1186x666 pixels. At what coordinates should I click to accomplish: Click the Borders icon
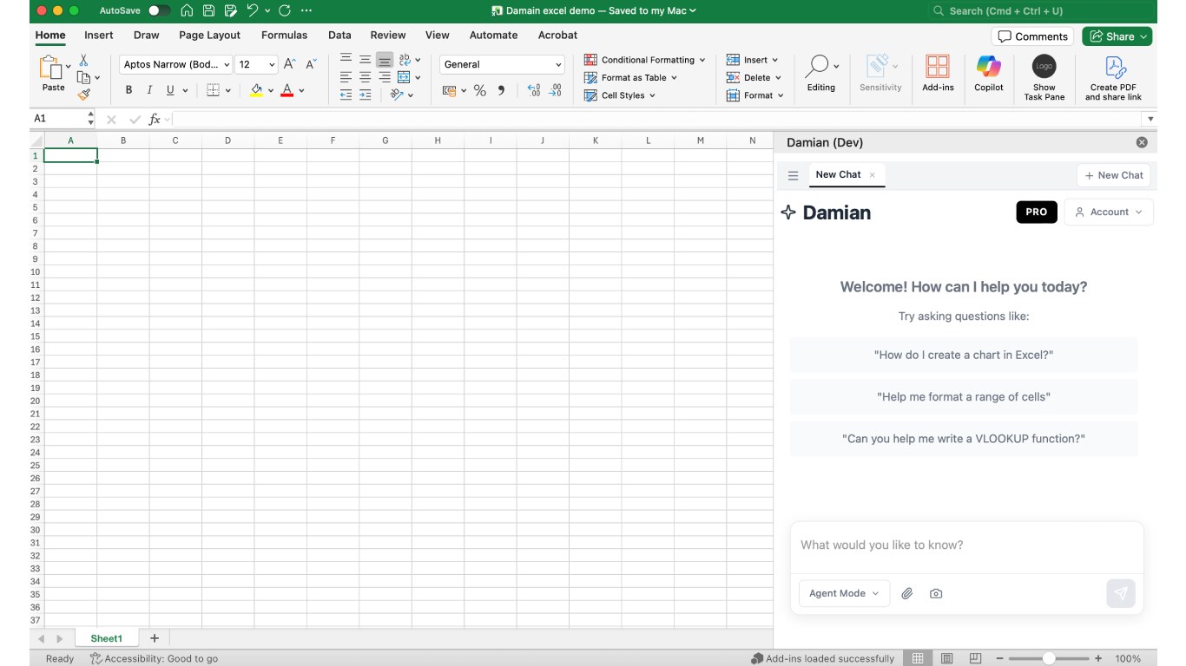(x=214, y=90)
